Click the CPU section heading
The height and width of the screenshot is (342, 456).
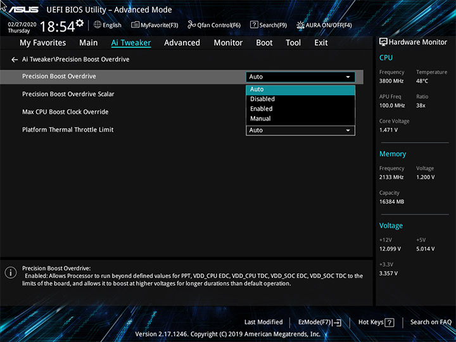pyautogui.click(x=386, y=58)
